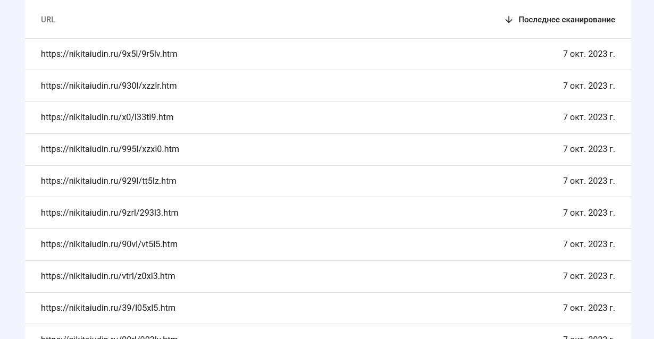Viewport: 654px width, 339px height.
Task: Select the date next to 9zrl/293l3.htm
Action: pyautogui.click(x=589, y=213)
